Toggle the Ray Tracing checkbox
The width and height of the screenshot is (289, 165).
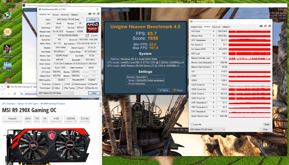(63, 88)
